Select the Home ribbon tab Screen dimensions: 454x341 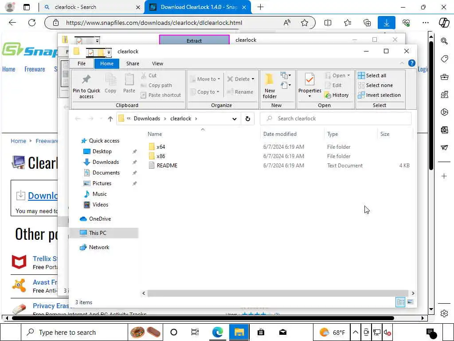point(107,63)
